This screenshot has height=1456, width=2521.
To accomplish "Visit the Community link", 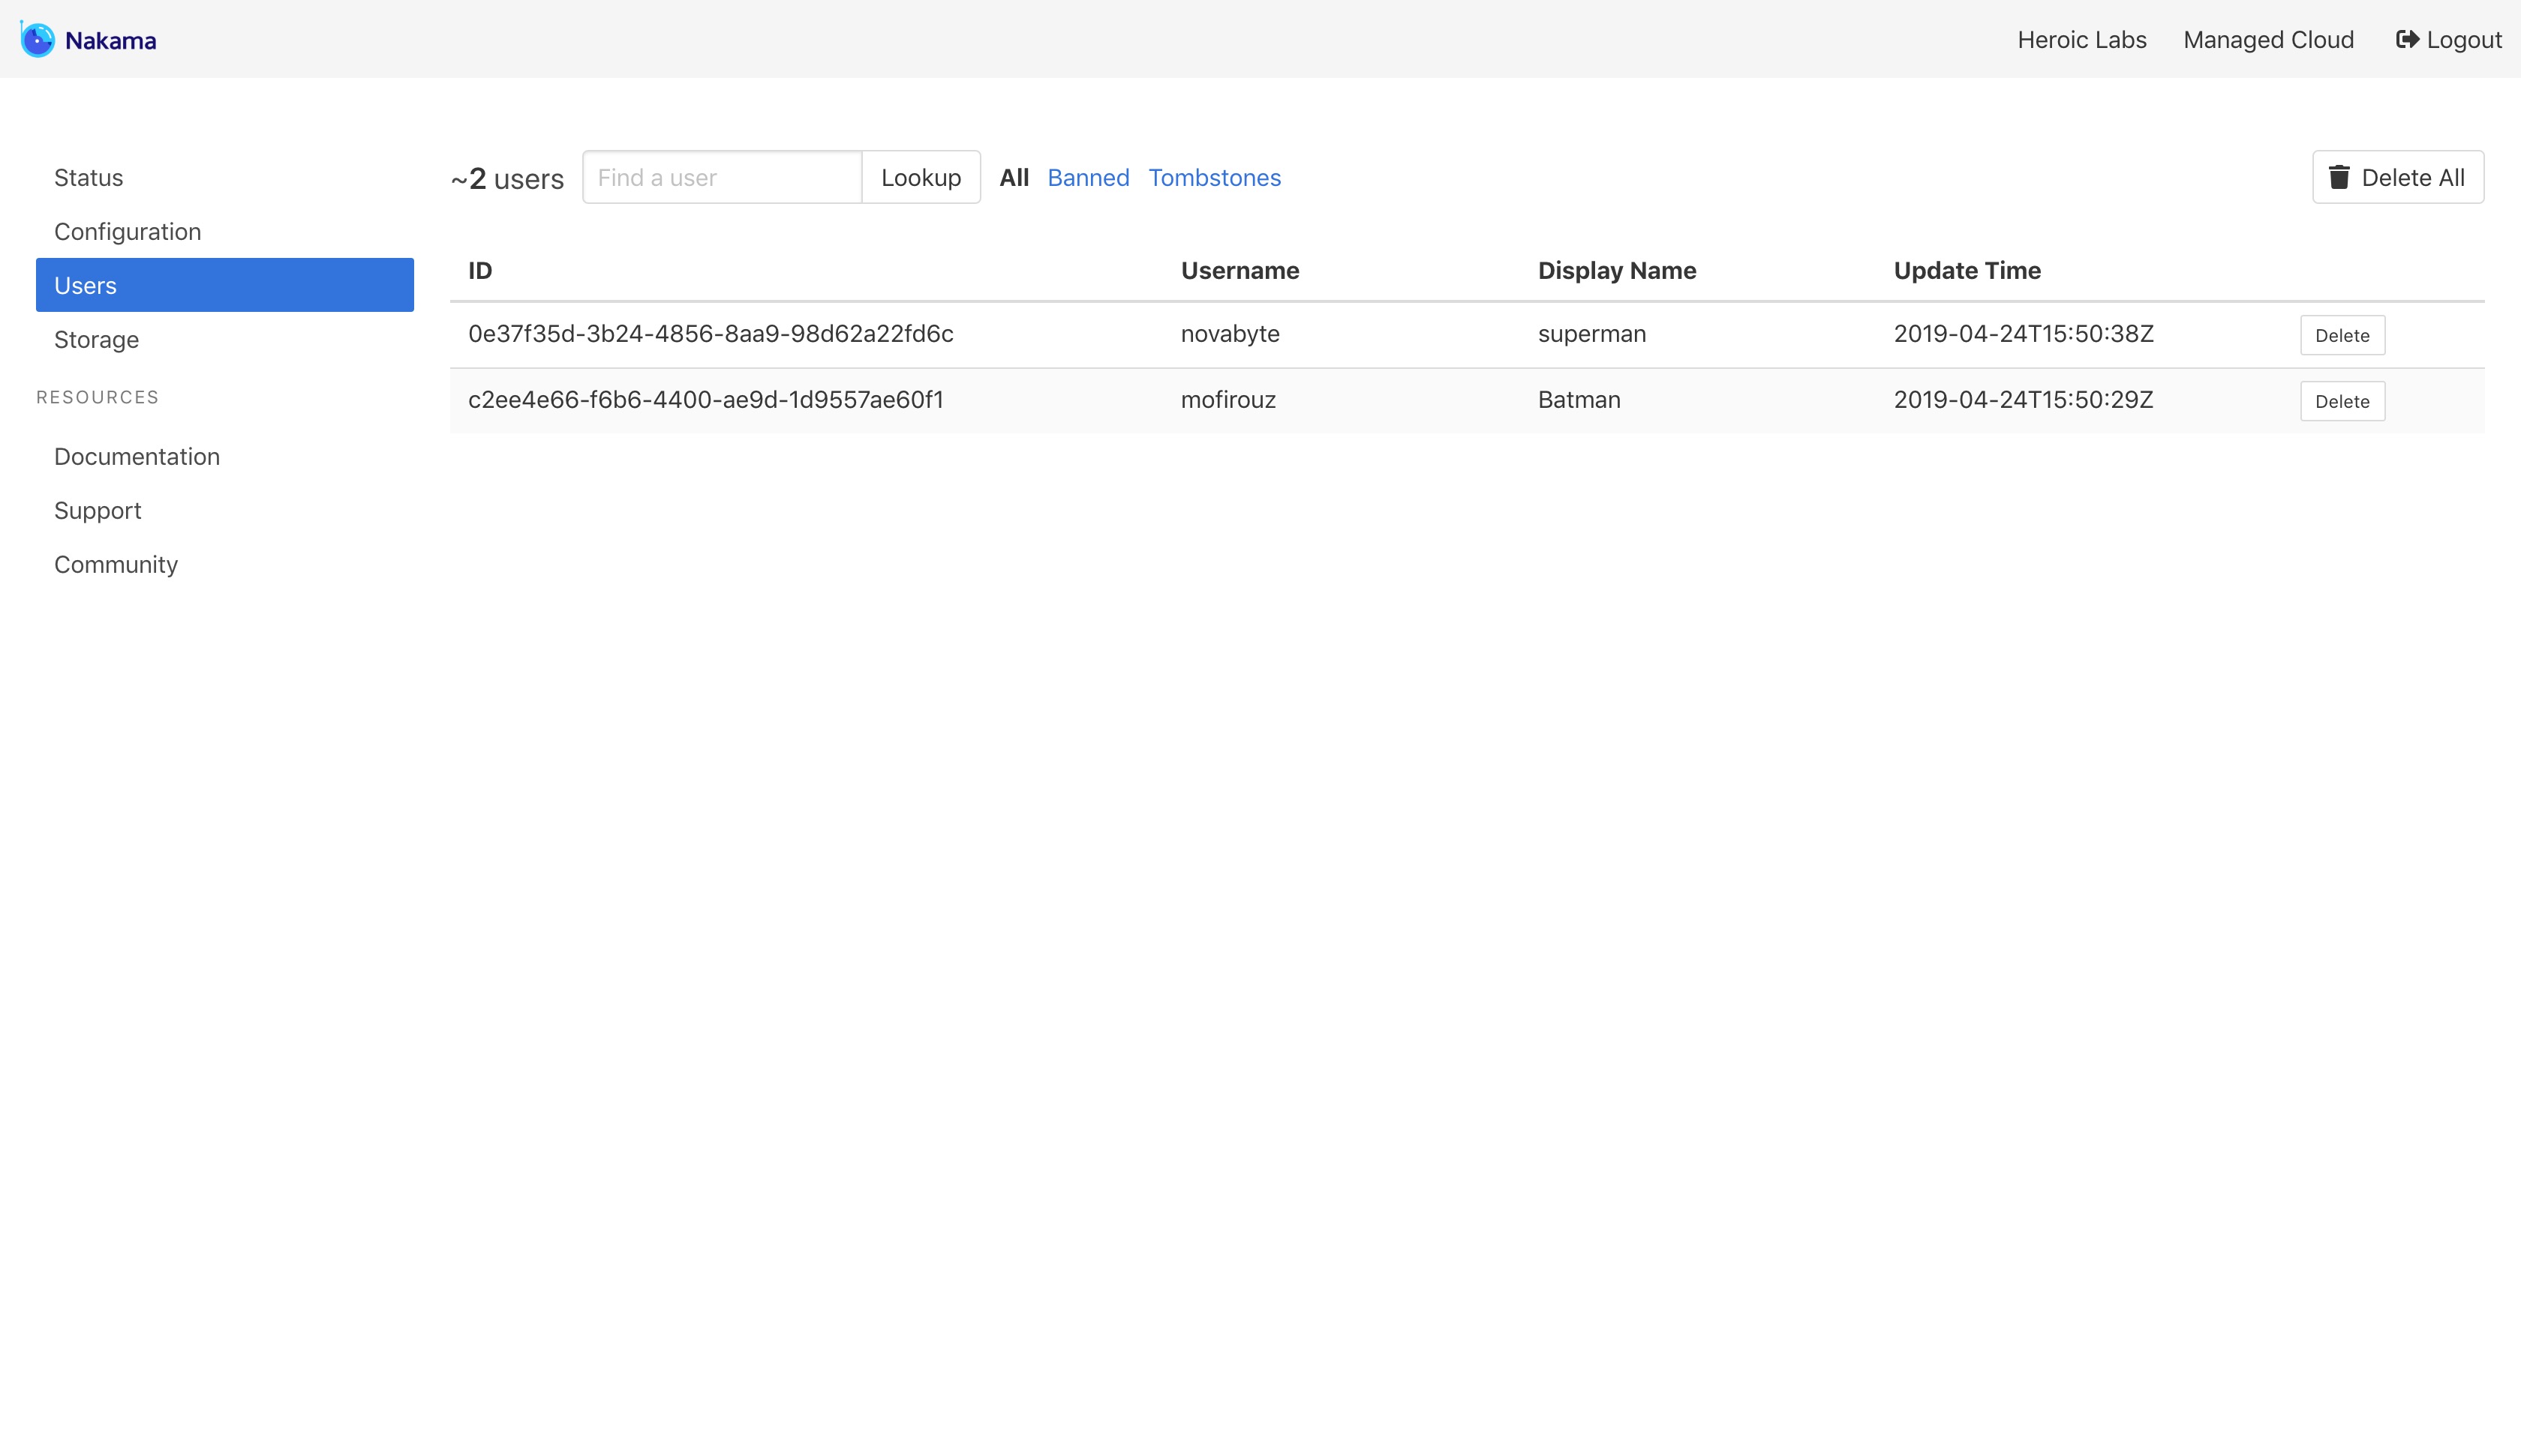I will click(115, 565).
